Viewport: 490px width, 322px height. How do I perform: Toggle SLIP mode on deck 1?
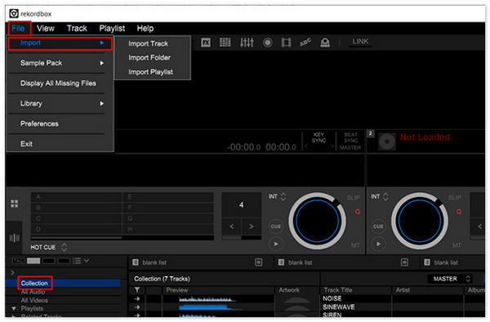click(x=353, y=198)
